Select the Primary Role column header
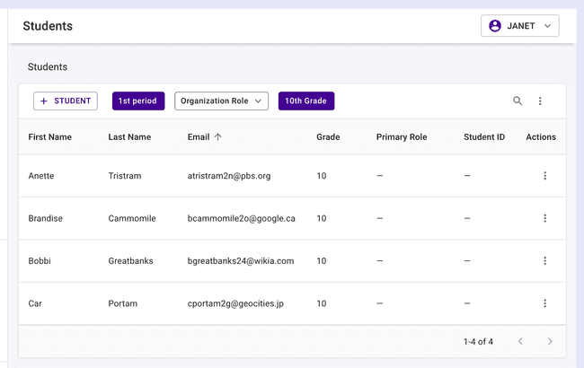 (x=401, y=137)
